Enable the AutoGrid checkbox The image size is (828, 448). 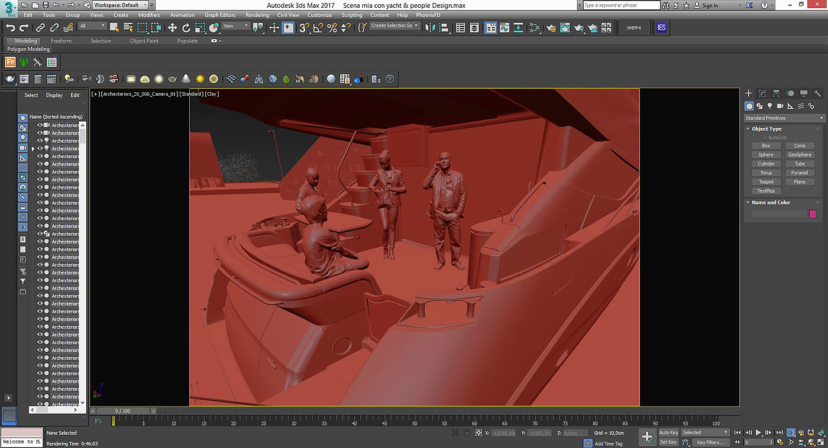pyautogui.click(x=765, y=138)
